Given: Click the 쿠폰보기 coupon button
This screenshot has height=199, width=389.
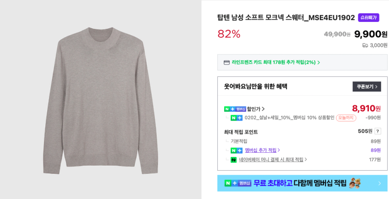Looking at the screenshot, I should pyautogui.click(x=367, y=86).
